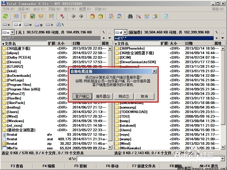Show thumbnails view toolbar icon
The image size is (227, 170).
pyautogui.click(x=33, y=16)
